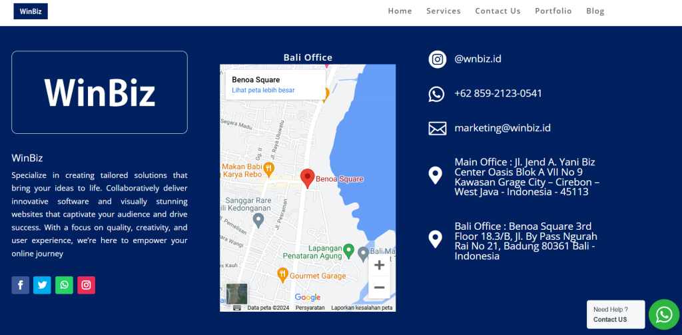Zoom in on the map
Viewport: 682px width, 335px height.
379,265
